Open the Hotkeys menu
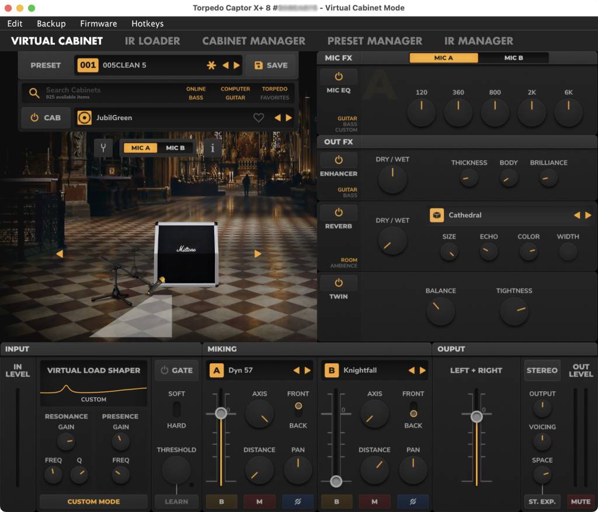598x512 pixels. (x=148, y=24)
